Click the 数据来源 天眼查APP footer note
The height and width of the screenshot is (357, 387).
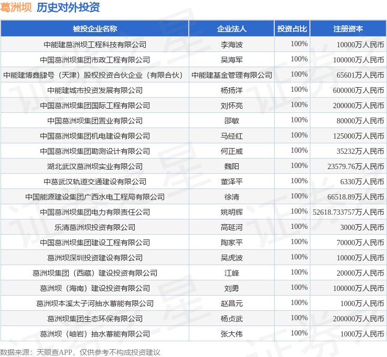coord(80,352)
